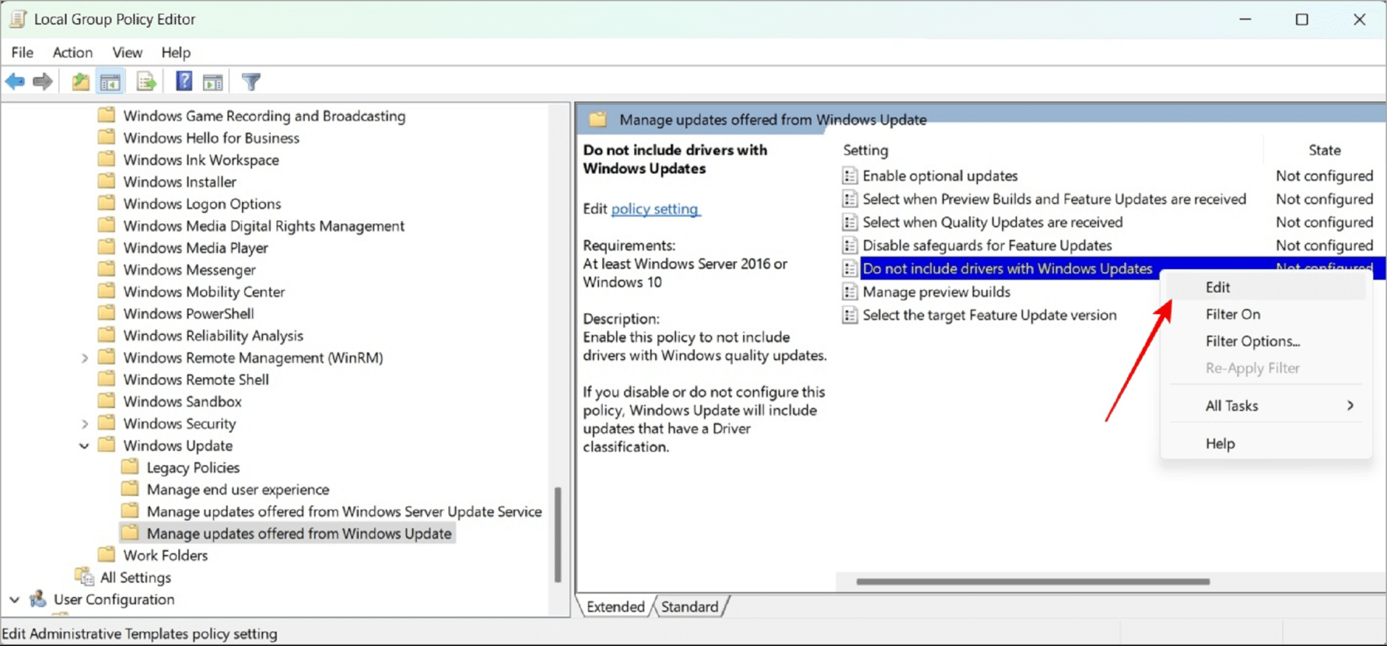
Task: Collapse the User Configuration tree node
Action: [x=14, y=599]
